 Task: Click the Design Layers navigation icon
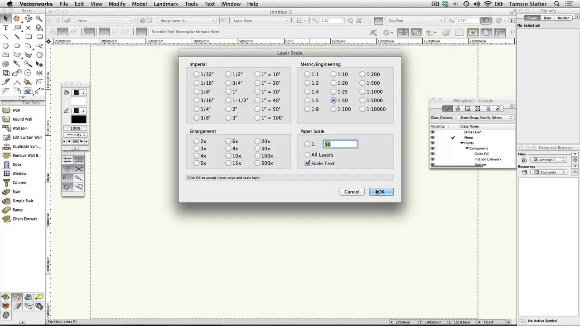pos(458,109)
